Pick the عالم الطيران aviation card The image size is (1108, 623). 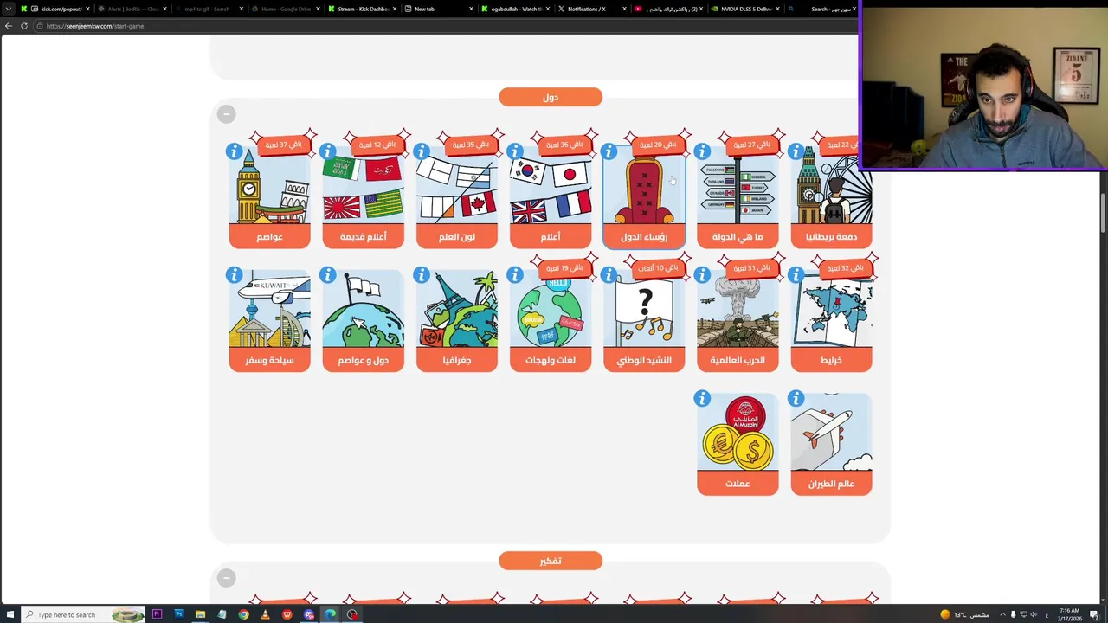831,444
